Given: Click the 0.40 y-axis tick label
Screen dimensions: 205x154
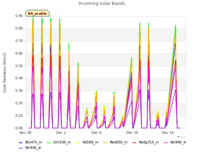Looking at the screenshot, I should point(19,78).
